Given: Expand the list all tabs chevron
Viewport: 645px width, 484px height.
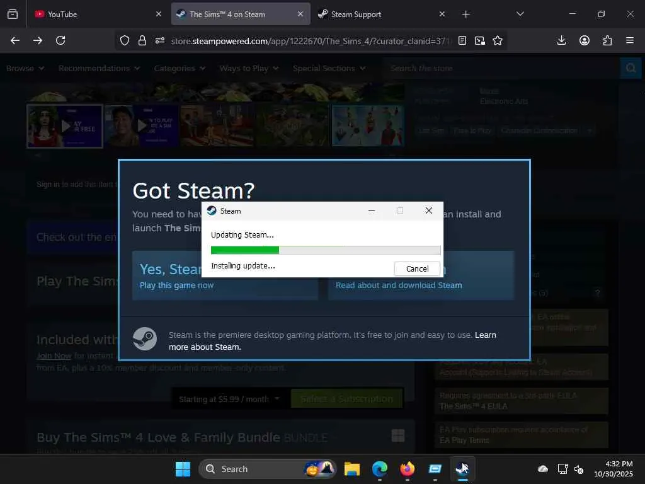Looking at the screenshot, I should (x=520, y=14).
